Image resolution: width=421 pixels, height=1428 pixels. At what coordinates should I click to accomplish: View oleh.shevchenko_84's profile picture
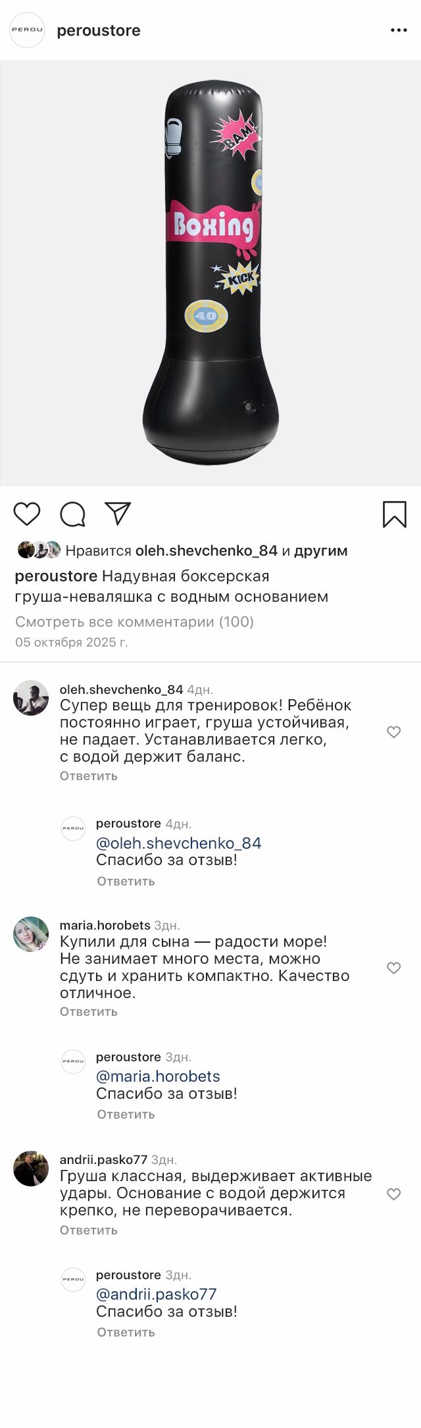[x=31, y=698]
